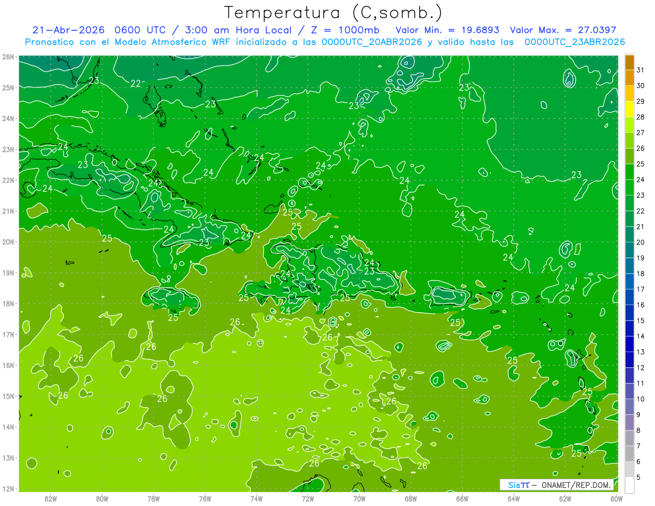This screenshot has height=506, width=655.
Task: Click the 'Valor Min. = 19.6893' text
Action: click(x=449, y=30)
